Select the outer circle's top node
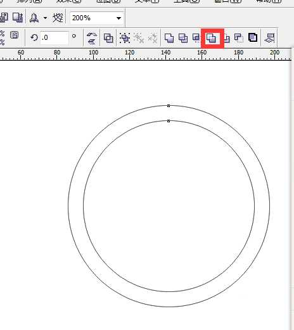Screen dimensions: 294x330 169,106
